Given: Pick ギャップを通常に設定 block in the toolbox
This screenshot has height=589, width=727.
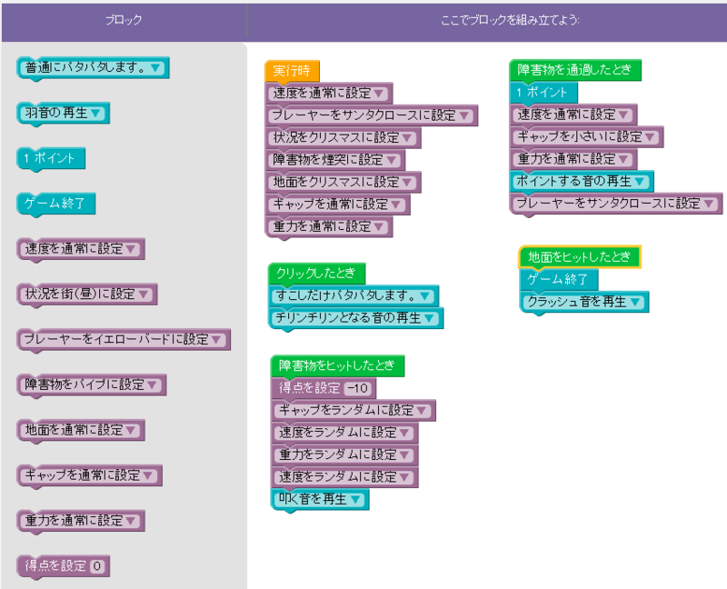Looking at the screenshot, I should pos(89,476).
